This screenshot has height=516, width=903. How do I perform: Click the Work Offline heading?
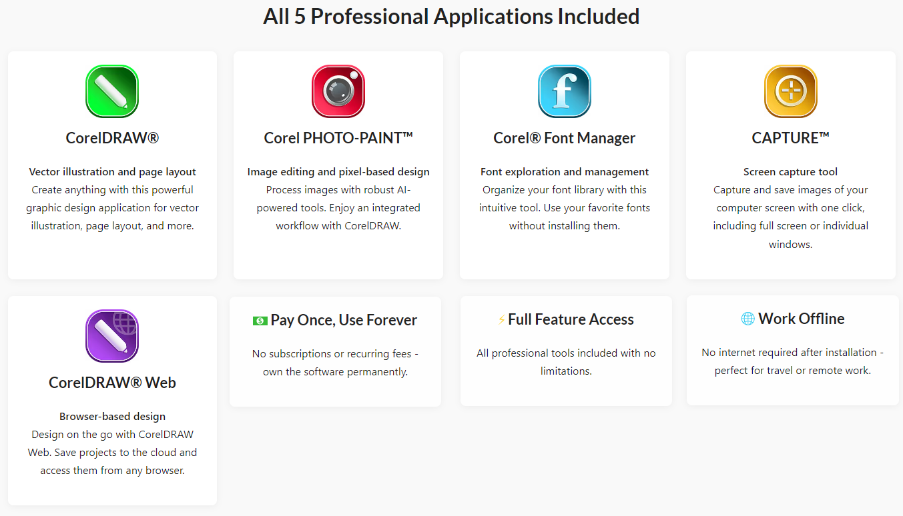point(801,319)
